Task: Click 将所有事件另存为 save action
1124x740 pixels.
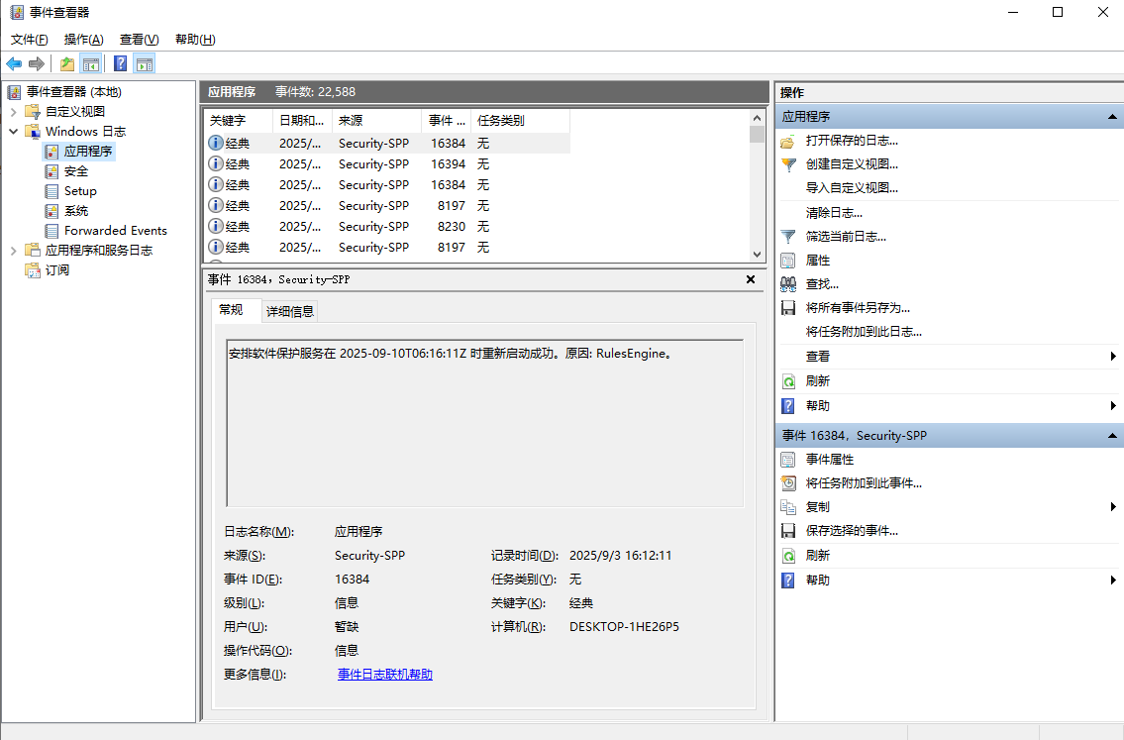Action: tap(857, 308)
